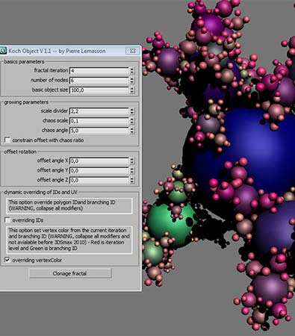Adjust the scale divider spinner
This screenshot has width=295, height=336.
tap(132, 111)
